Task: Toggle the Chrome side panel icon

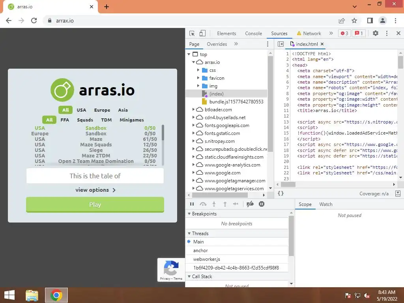Action: tap(370, 21)
